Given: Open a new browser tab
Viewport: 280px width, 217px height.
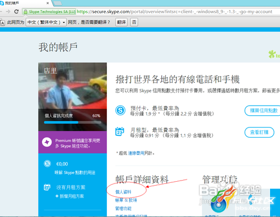Looking at the screenshot, I should tap(58, 3).
